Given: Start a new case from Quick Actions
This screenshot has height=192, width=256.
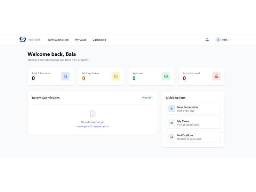Looking at the screenshot, I should pyautogui.click(x=193, y=109).
